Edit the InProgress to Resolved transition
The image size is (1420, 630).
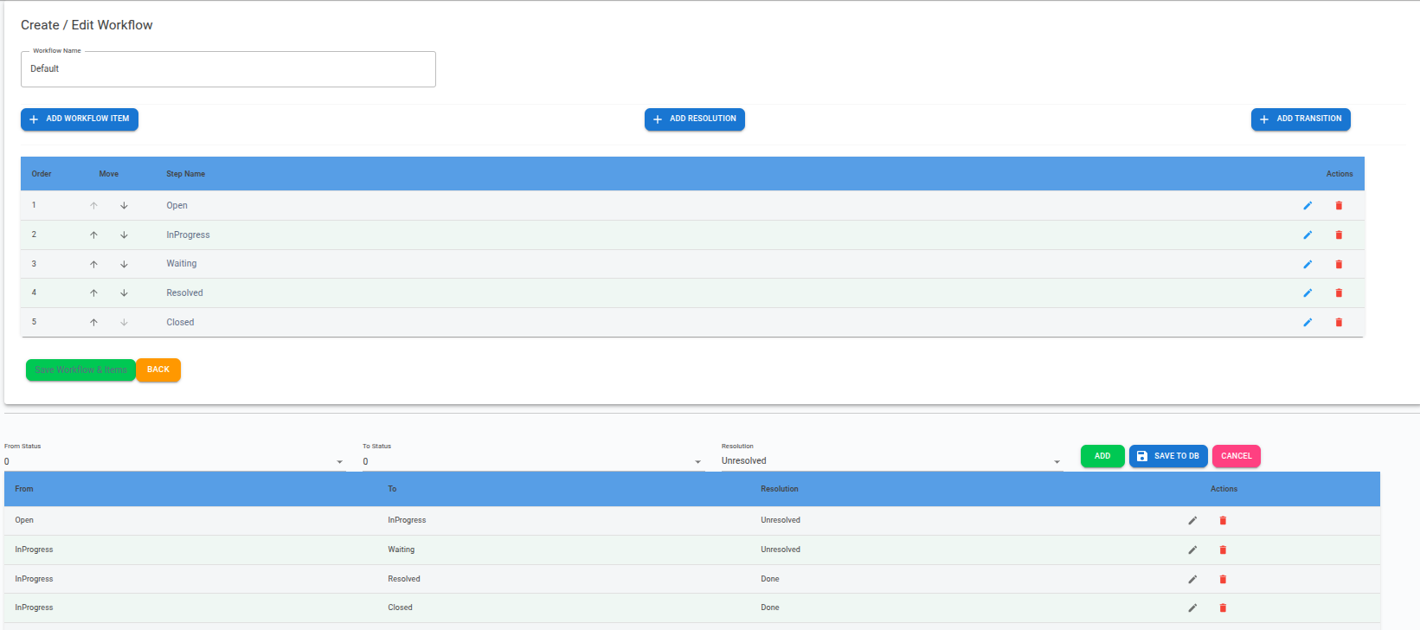coord(1192,579)
